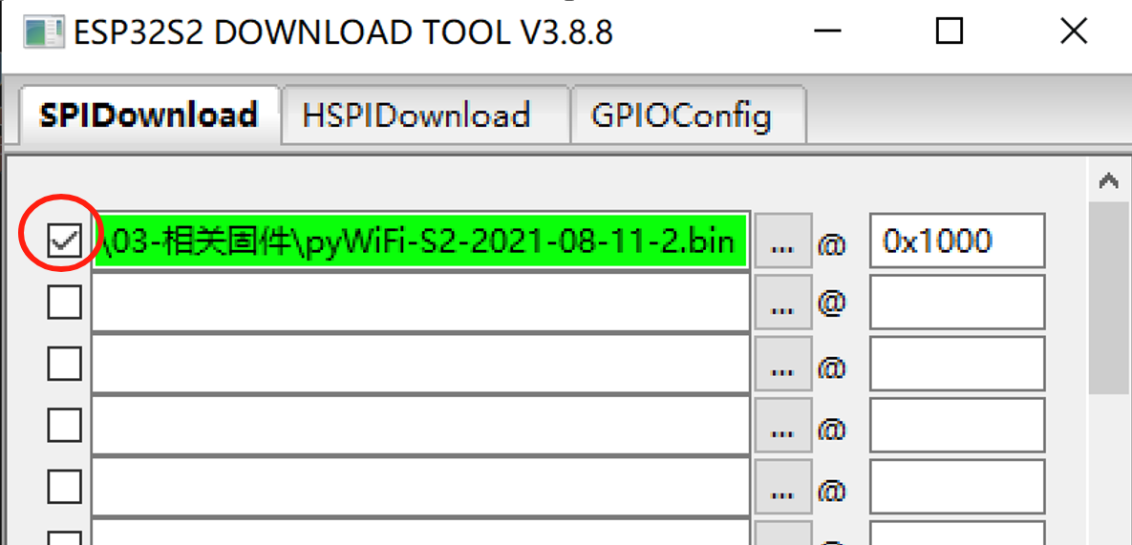Viewport: 1132px width, 545px height.
Task: Click the vertical scrollbar thumb
Action: [x=1109, y=298]
